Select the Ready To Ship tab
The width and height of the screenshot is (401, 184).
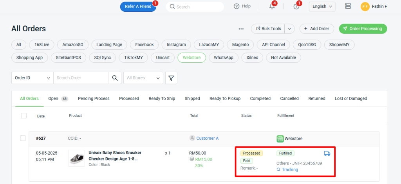click(x=162, y=99)
